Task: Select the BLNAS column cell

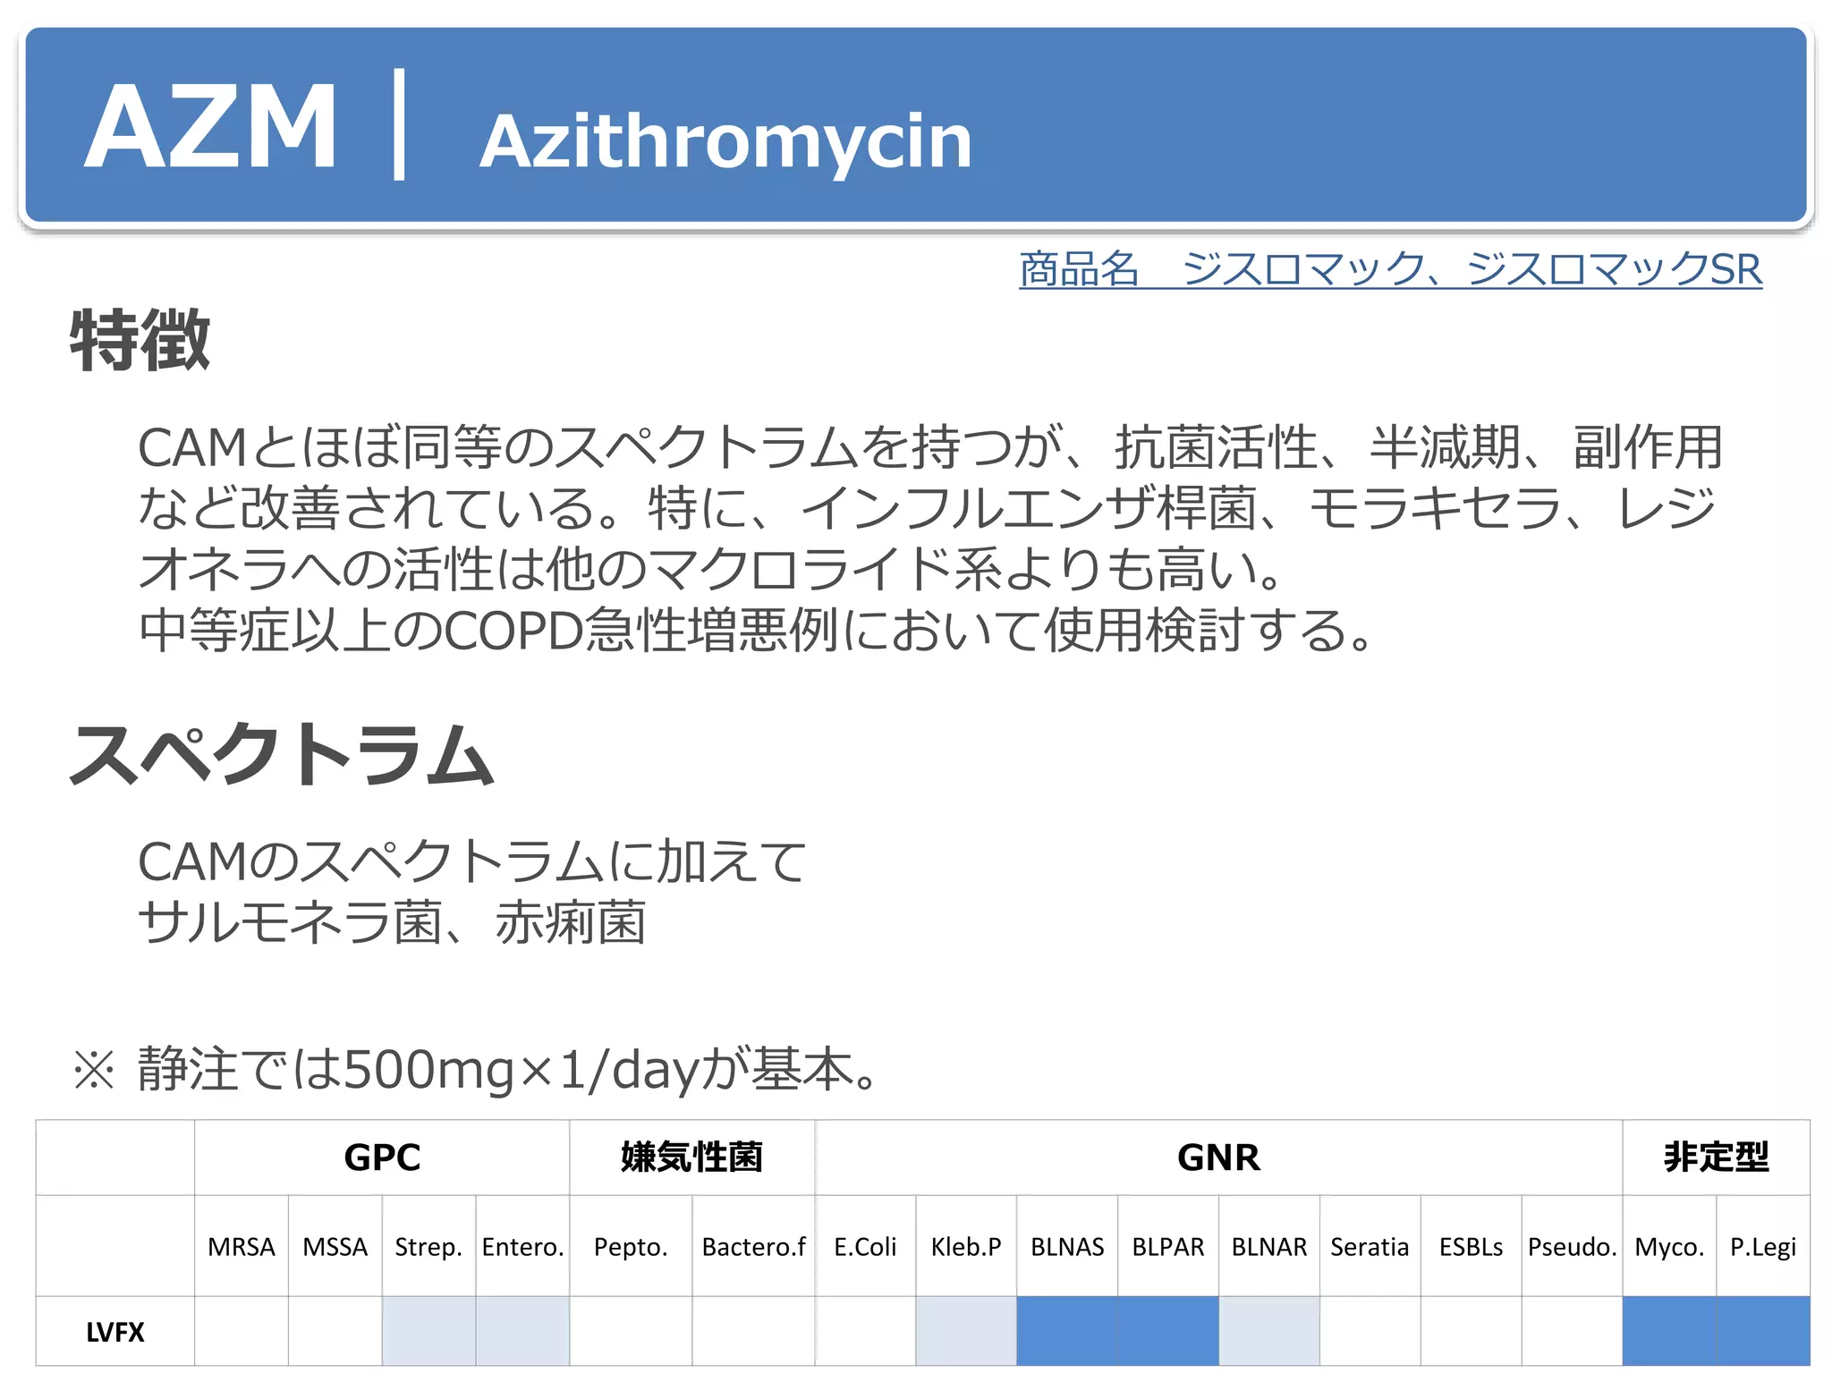Action: [1067, 1246]
